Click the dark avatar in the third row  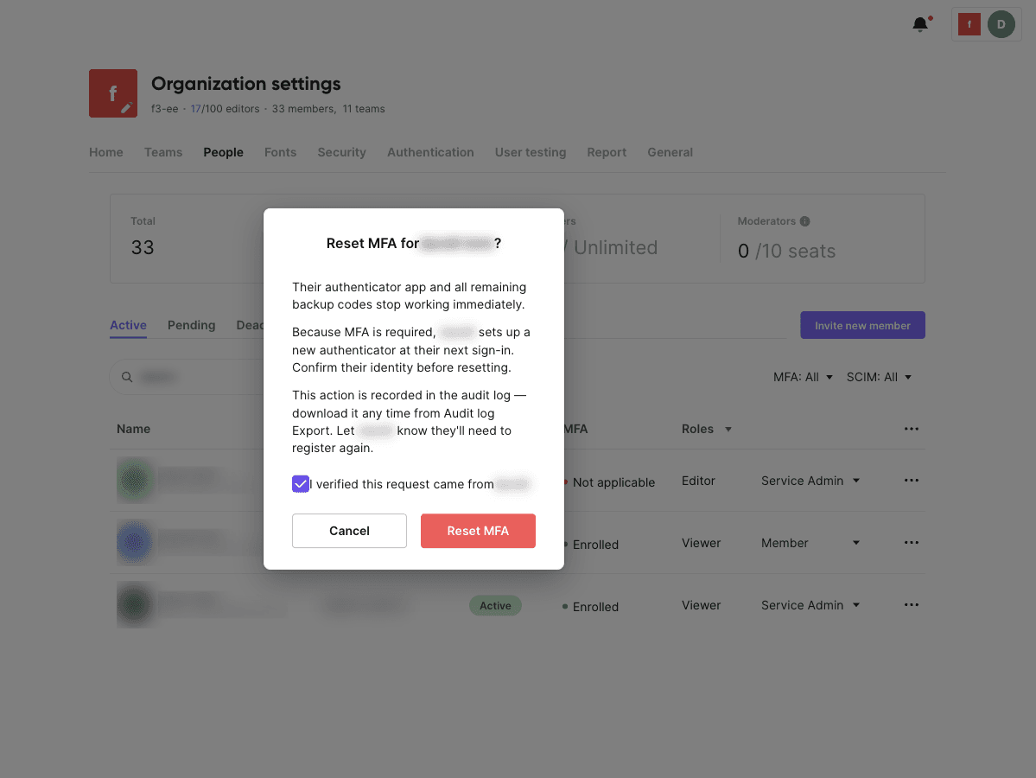point(134,604)
